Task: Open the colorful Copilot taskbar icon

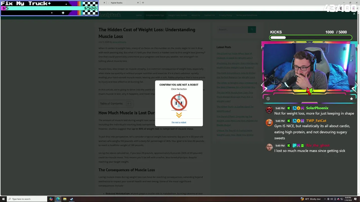Action: 51,199
